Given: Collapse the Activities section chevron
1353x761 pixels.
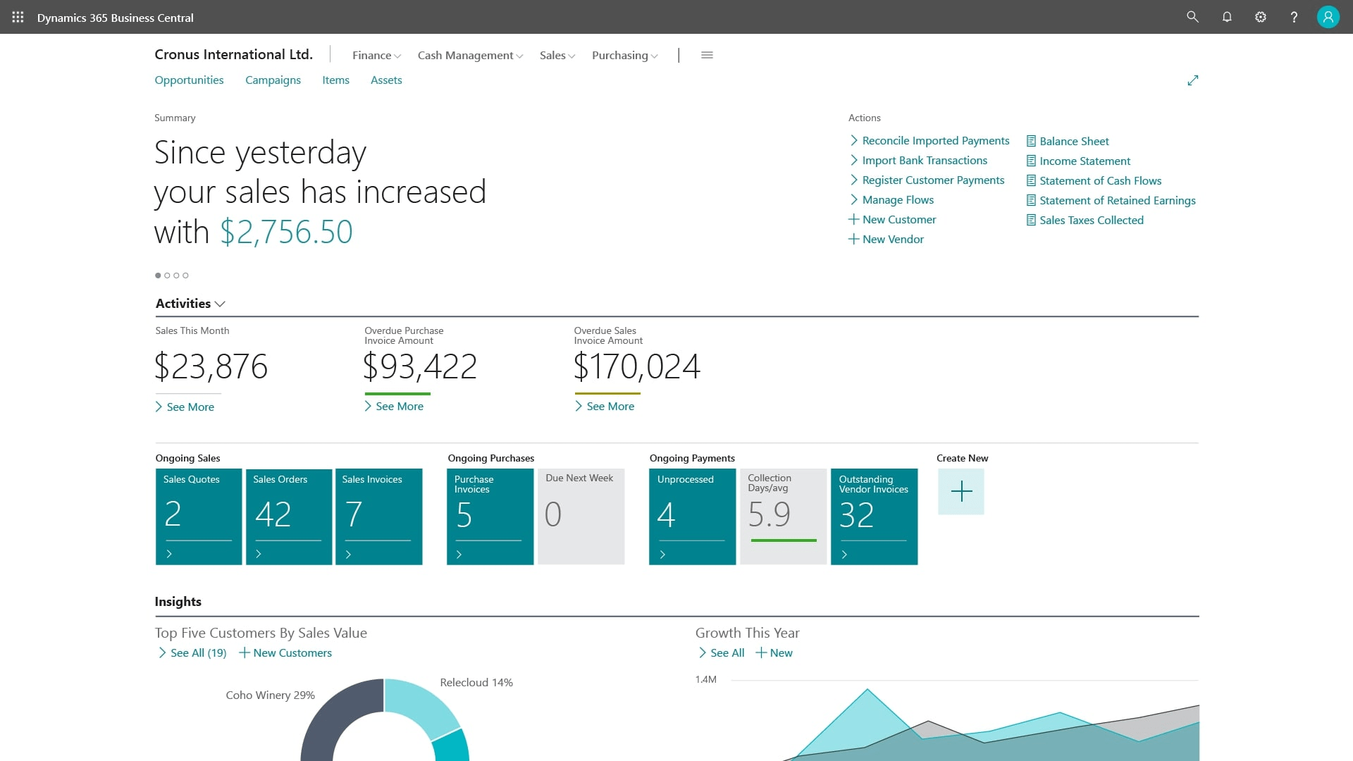Looking at the screenshot, I should [220, 304].
